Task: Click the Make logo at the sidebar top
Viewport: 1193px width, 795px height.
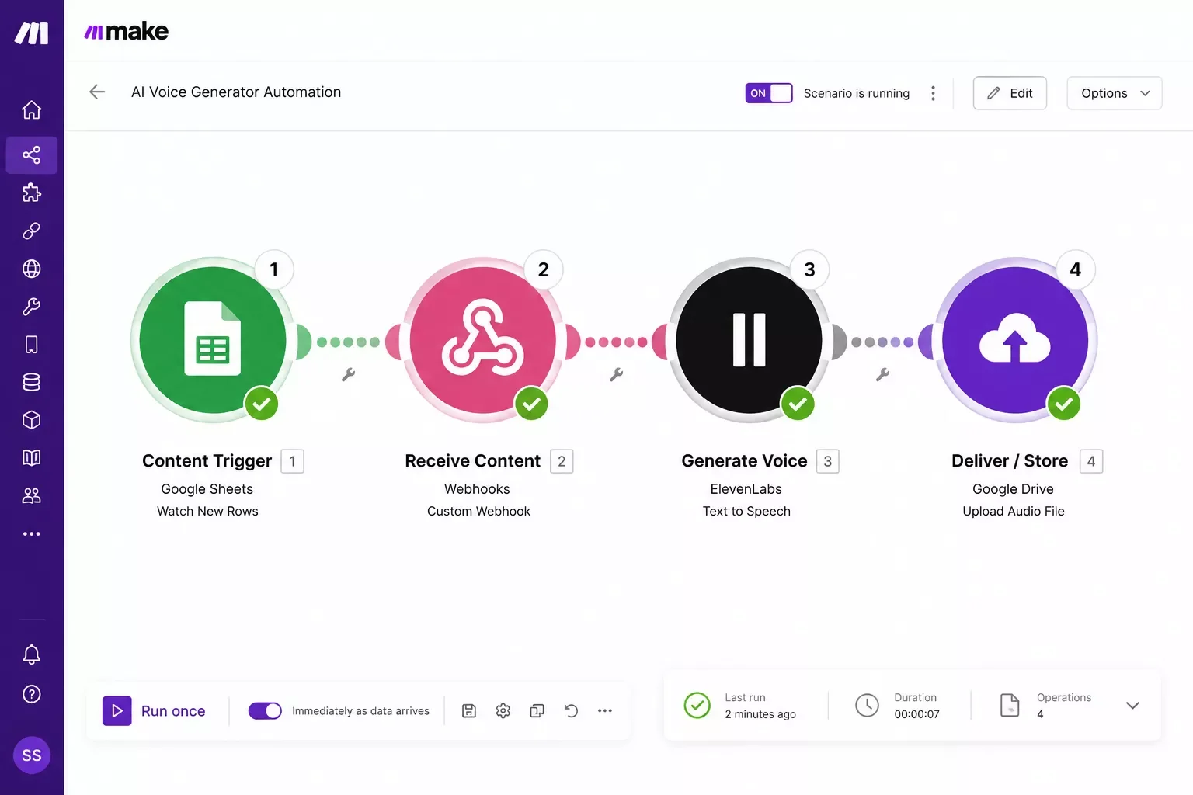Action: click(x=32, y=33)
